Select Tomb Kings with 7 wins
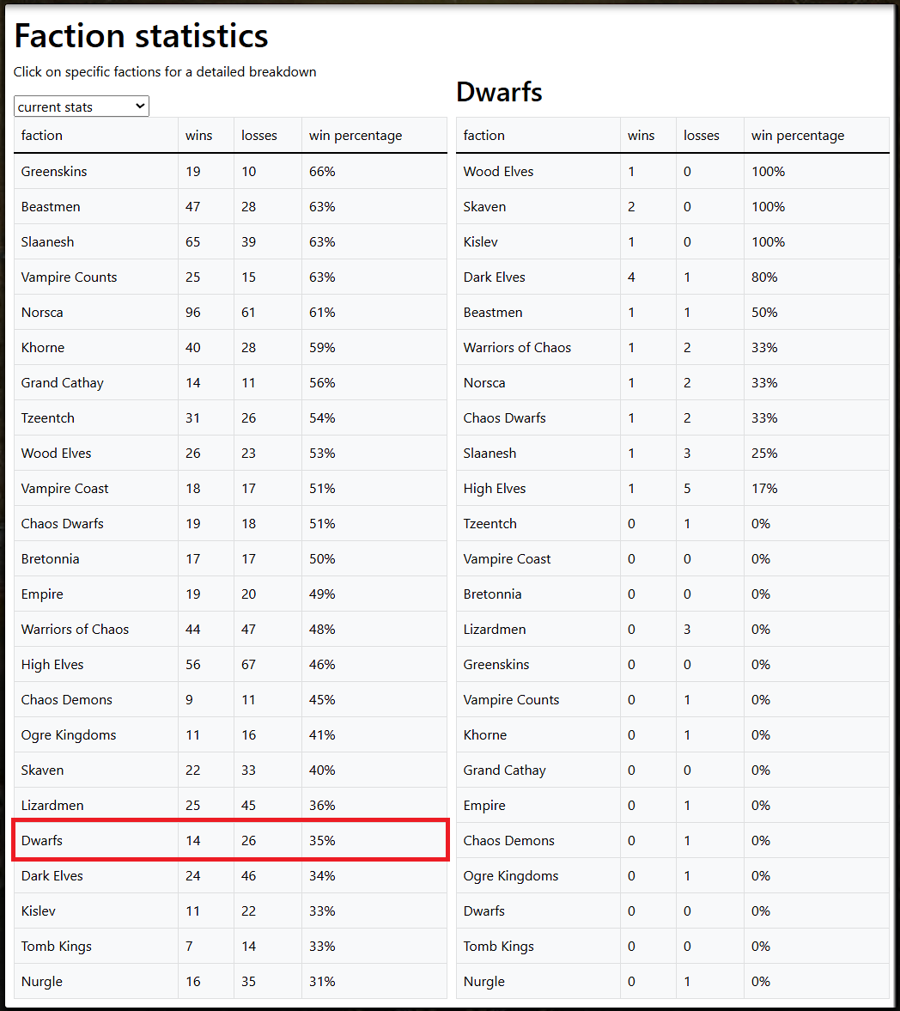 click(x=231, y=946)
